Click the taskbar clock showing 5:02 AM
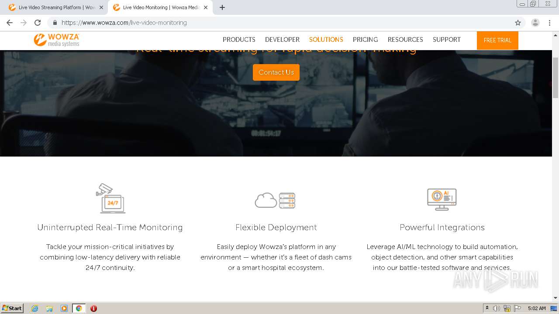This screenshot has height=314, width=559. (x=537, y=308)
